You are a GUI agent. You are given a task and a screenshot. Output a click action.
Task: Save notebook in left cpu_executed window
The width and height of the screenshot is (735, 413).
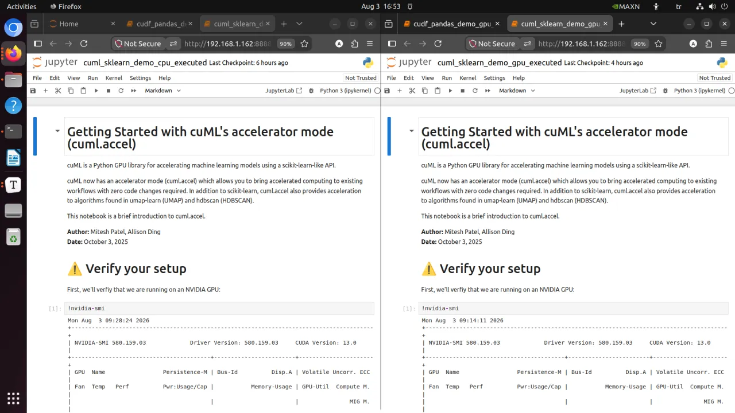coord(33,91)
